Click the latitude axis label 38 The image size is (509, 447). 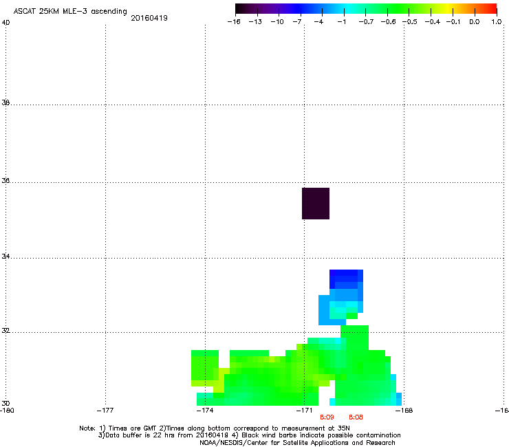coord(6,102)
